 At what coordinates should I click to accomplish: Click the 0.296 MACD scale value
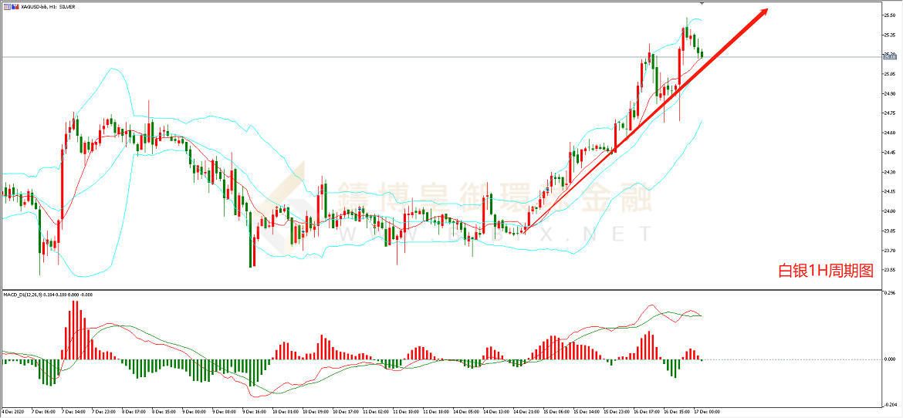tap(888, 294)
